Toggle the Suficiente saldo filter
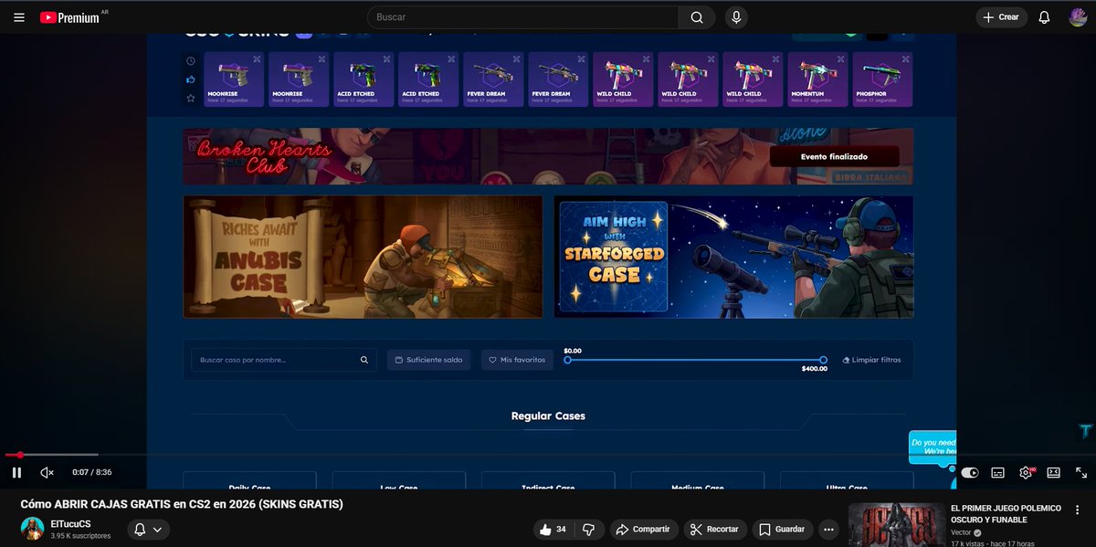 point(428,360)
